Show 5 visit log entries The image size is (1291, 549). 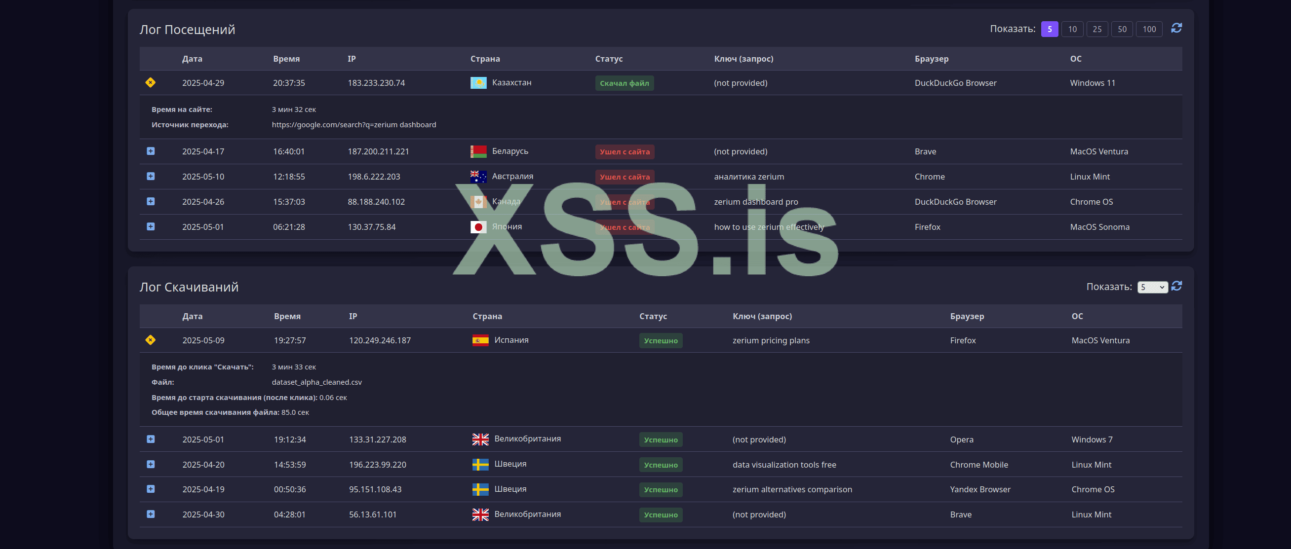click(1050, 29)
